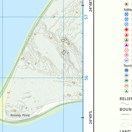This screenshot has height=132, width=132.
Task: Click the grid reference number 56
Action: (86, 78)
